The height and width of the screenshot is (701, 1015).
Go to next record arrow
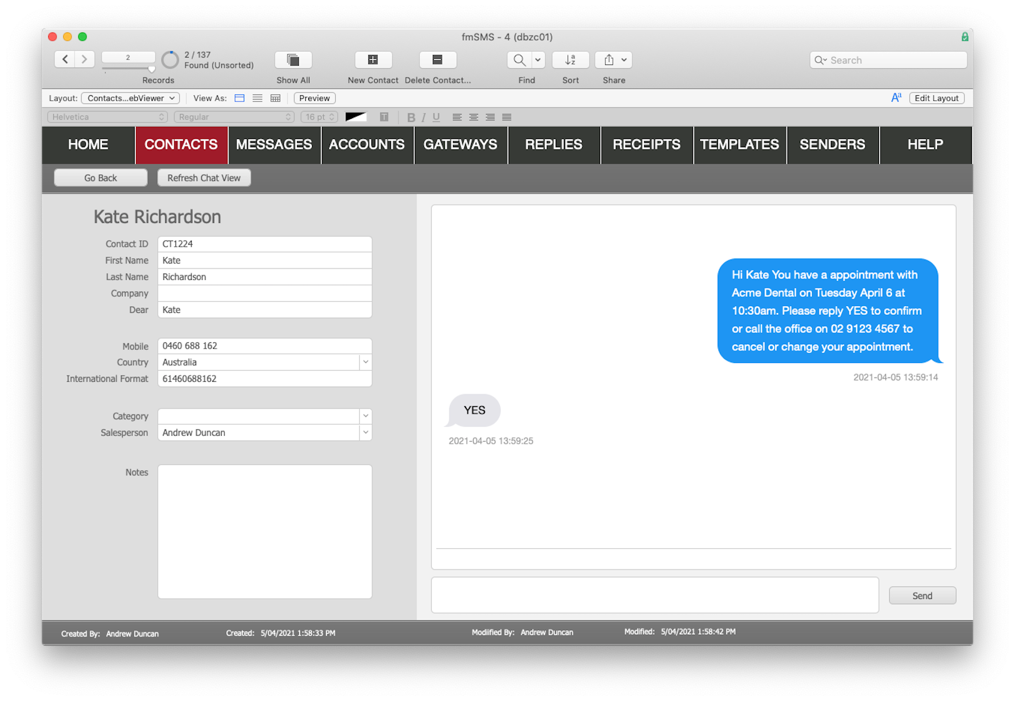tap(85, 59)
